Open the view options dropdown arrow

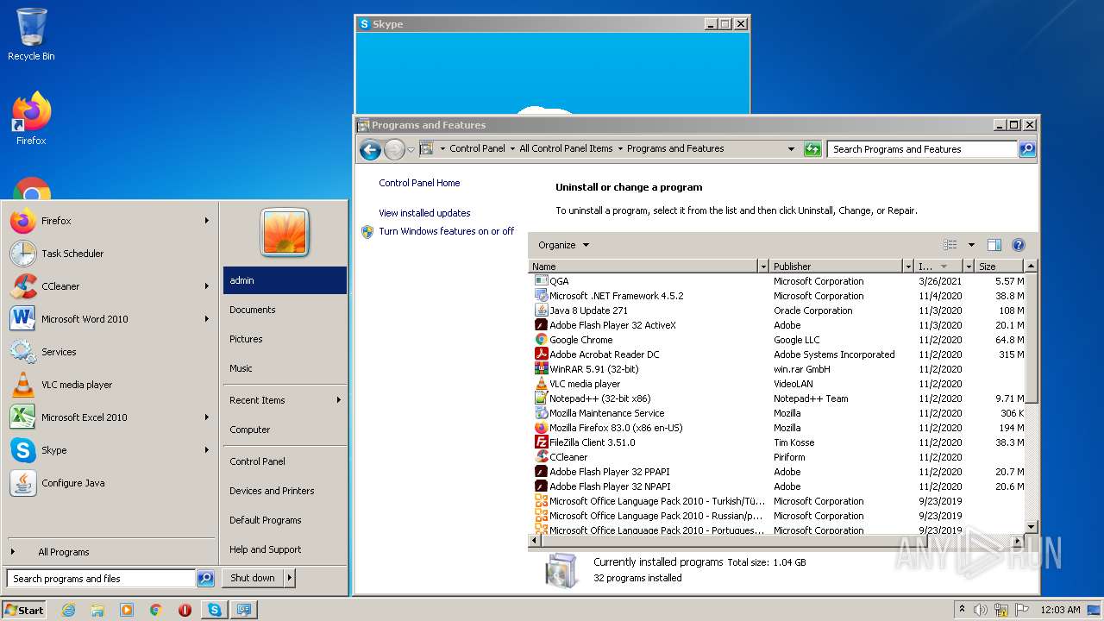click(971, 245)
